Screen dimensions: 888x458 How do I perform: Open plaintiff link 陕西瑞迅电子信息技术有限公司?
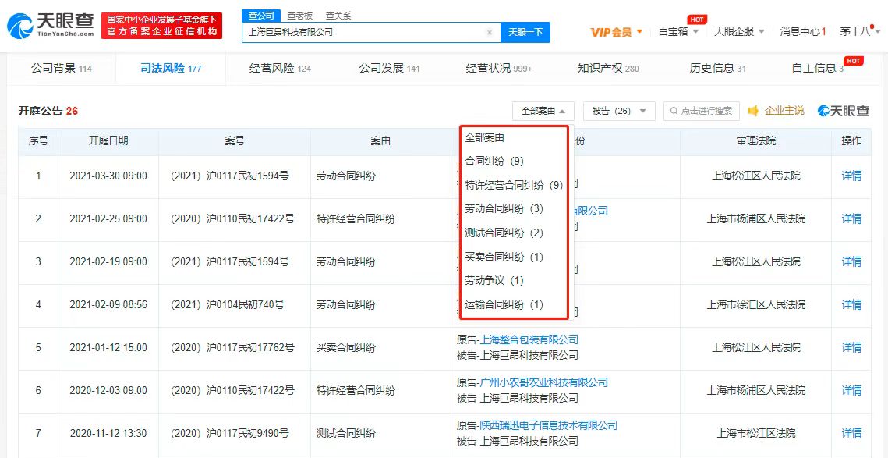[549, 426]
